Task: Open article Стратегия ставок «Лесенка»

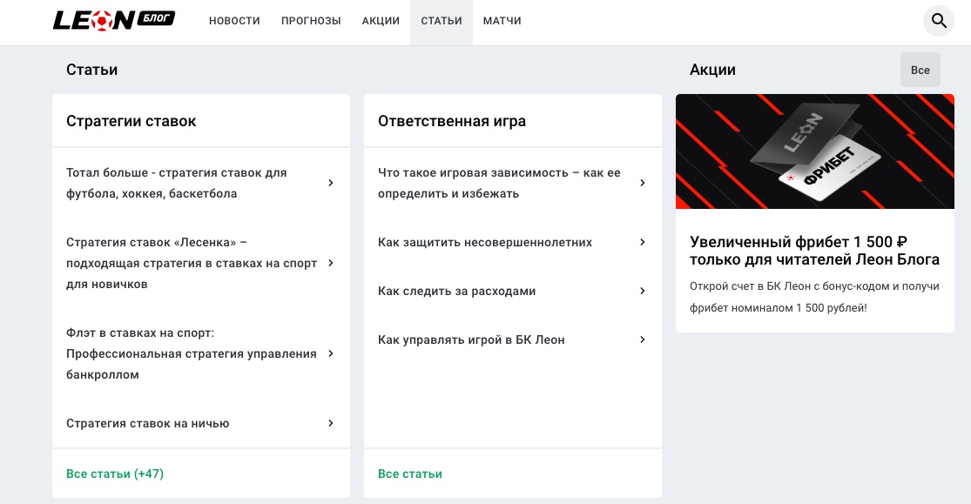Action: tap(192, 263)
